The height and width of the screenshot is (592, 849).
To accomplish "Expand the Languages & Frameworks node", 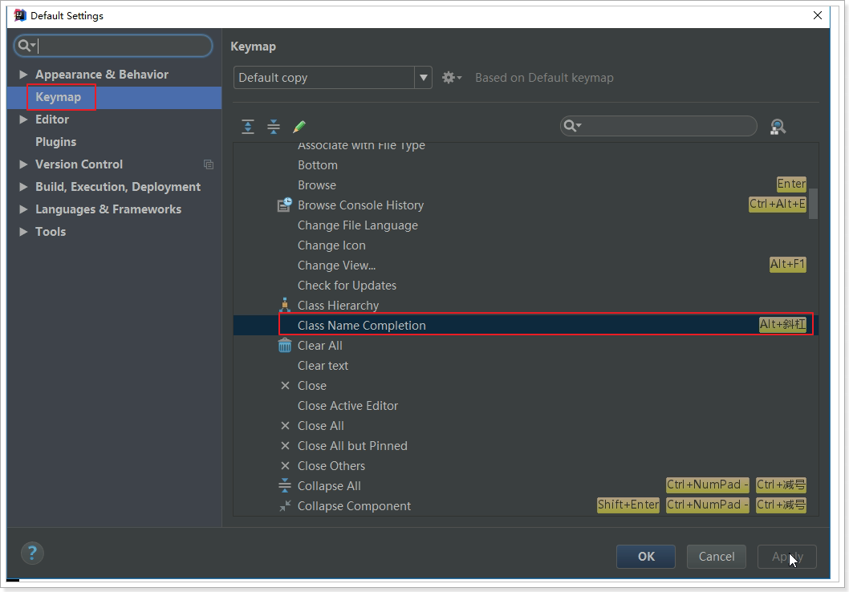I will click(x=24, y=209).
